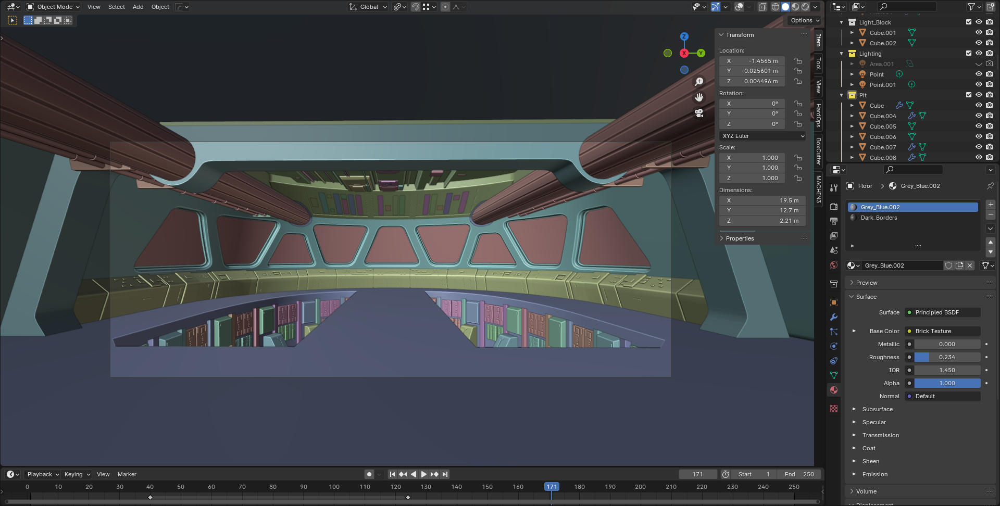Image resolution: width=1000 pixels, height=506 pixels.
Task: Add a new material slot
Action: click(x=991, y=205)
